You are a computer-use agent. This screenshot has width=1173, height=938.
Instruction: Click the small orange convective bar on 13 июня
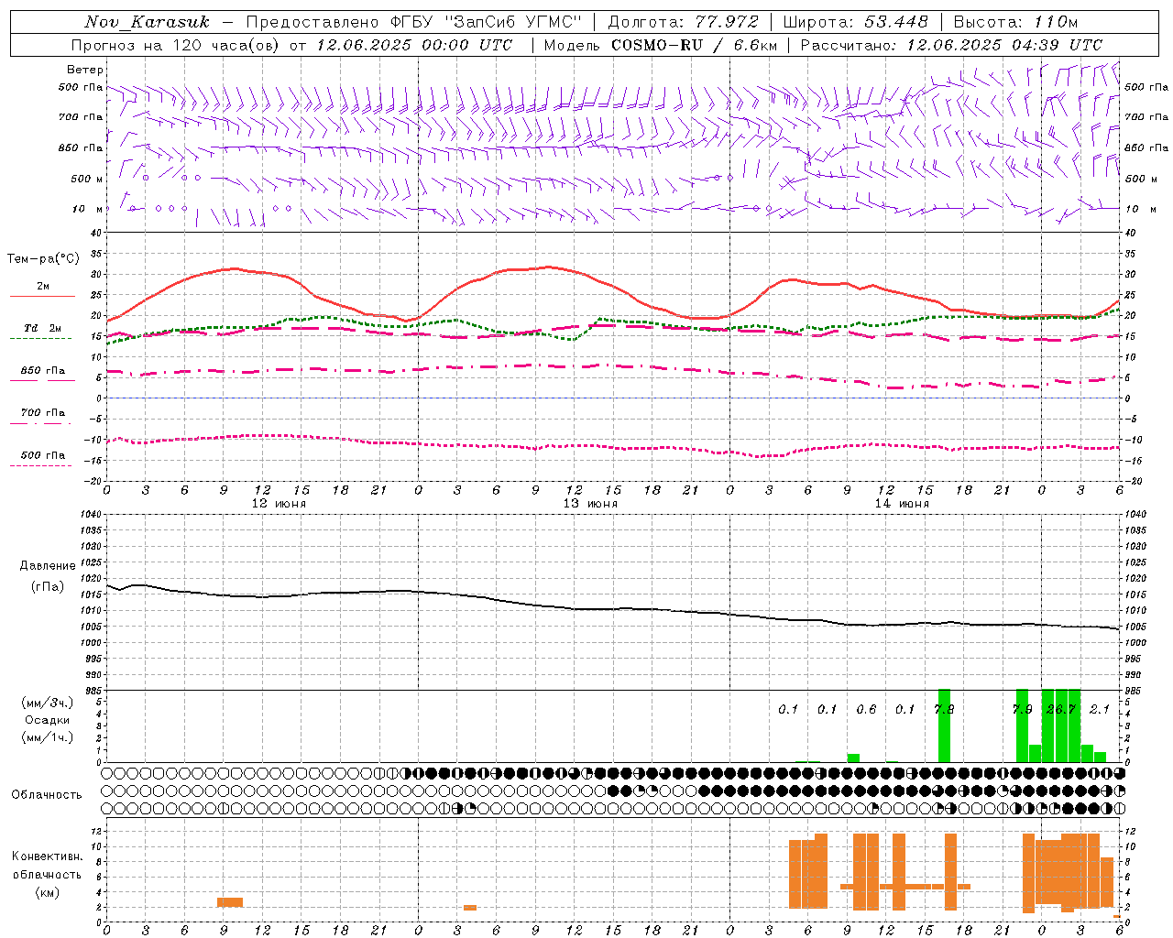tap(470, 908)
